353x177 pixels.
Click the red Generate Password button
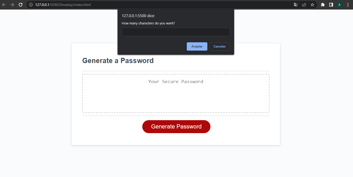176,127
